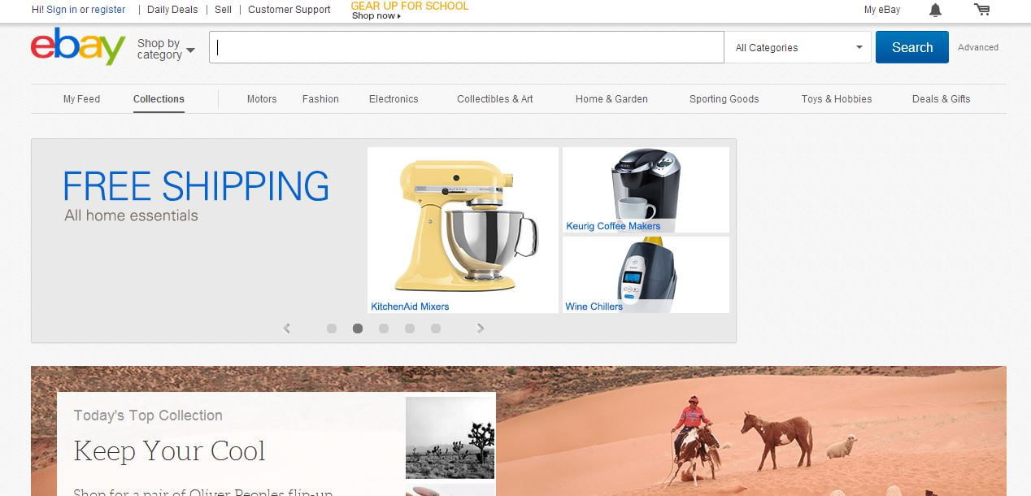
Task: Click the Sell link
Action: pyautogui.click(x=223, y=10)
